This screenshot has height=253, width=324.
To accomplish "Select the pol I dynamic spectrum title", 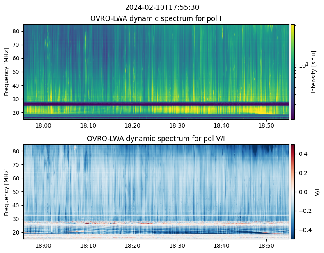I will point(156,18).
